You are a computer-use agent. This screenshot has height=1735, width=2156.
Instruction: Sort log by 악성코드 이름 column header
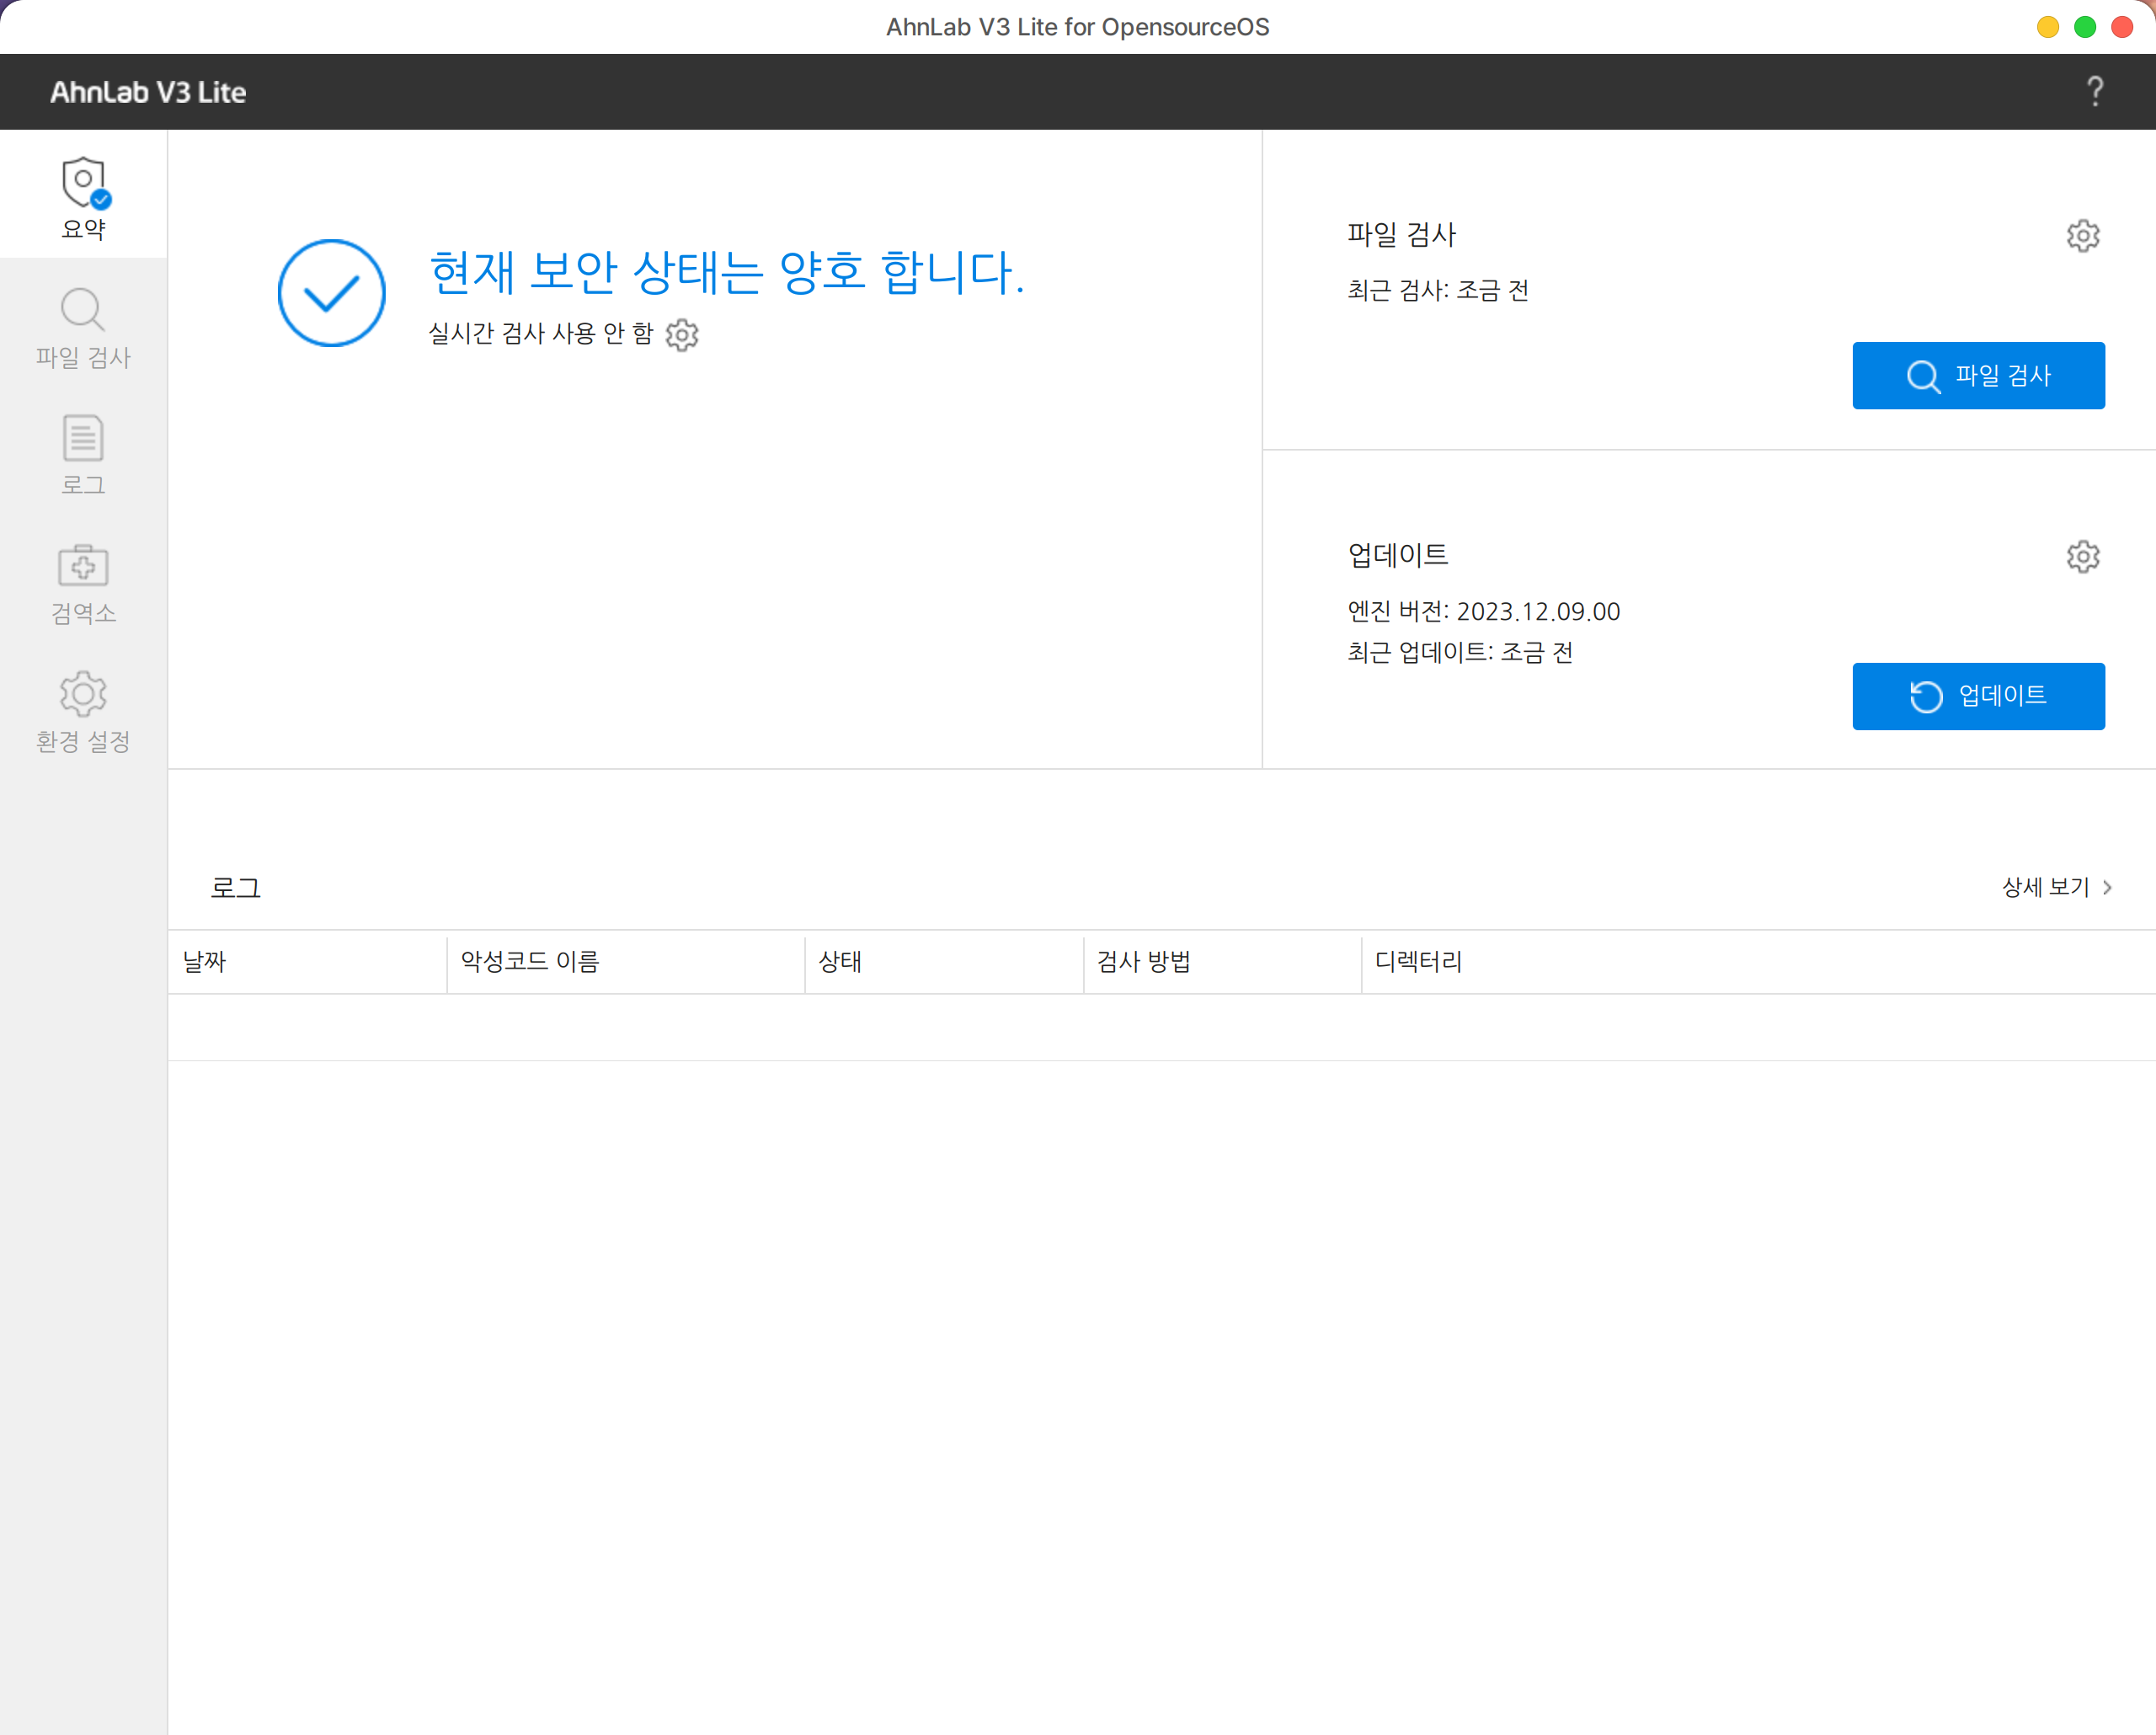pos(626,962)
